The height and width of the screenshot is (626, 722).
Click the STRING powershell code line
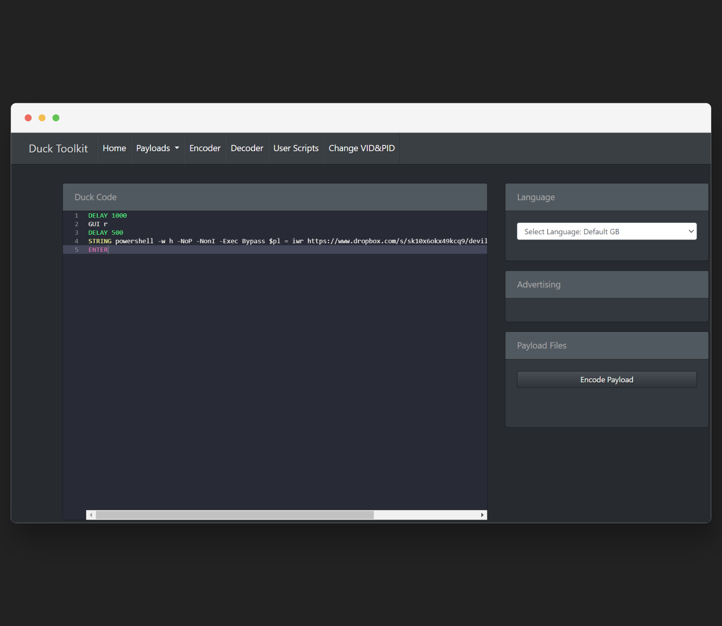(x=287, y=241)
